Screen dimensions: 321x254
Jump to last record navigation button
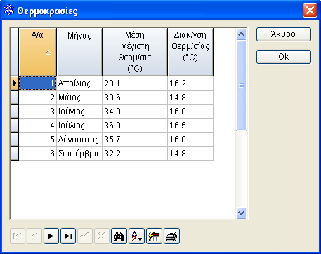click(68, 236)
